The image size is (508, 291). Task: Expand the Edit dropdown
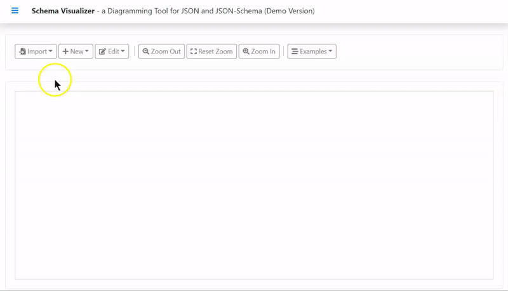pyautogui.click(x=112, y=51)
